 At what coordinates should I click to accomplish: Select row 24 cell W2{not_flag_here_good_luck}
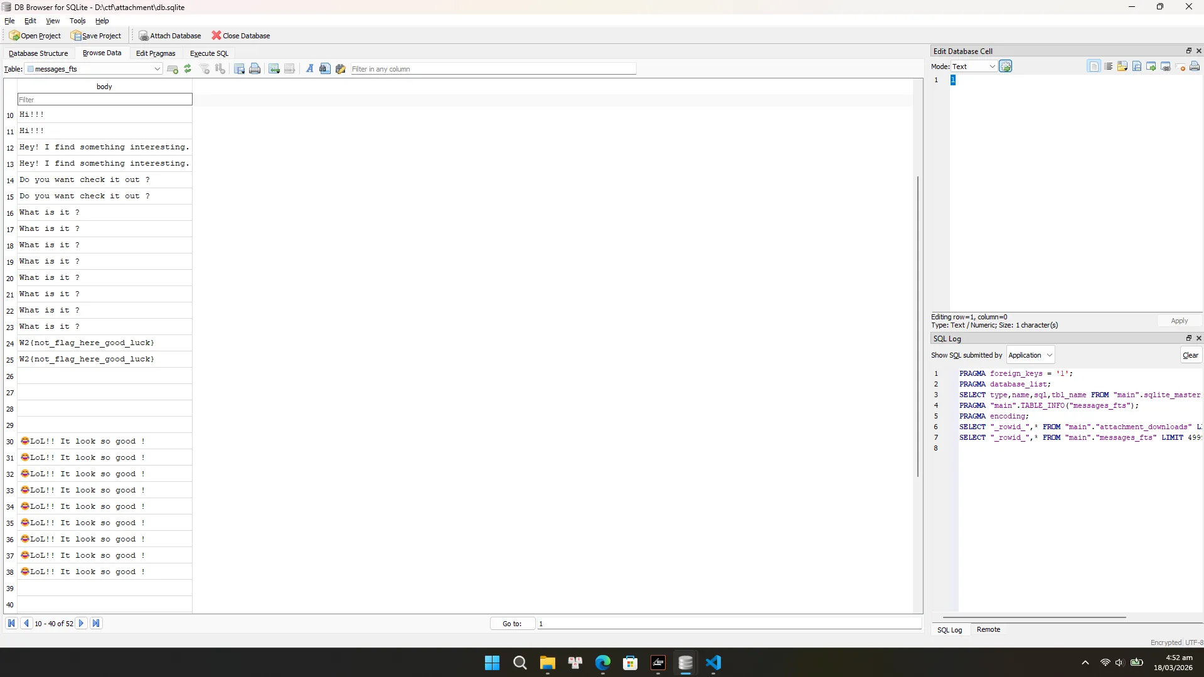point(105,343)
